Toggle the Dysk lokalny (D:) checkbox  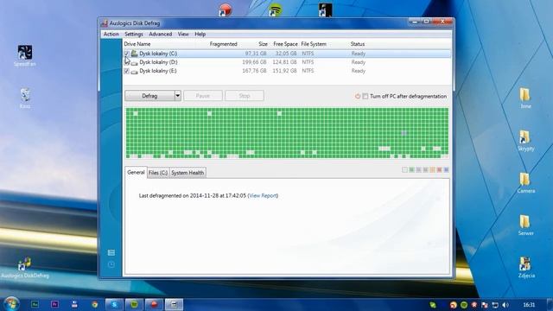[x=127, y=62]
